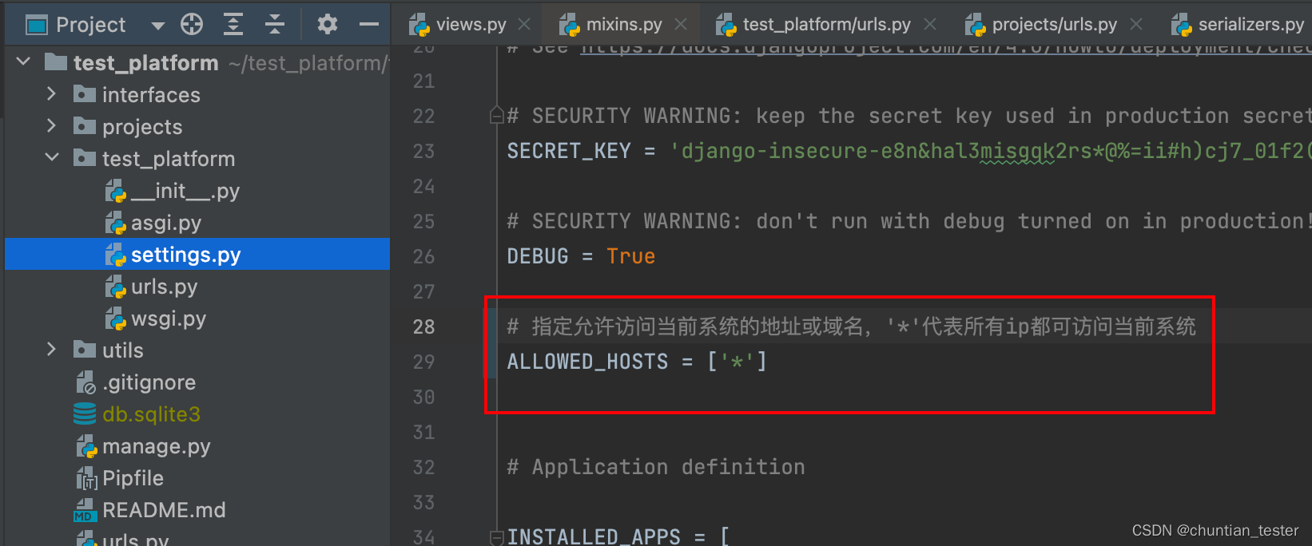
Task: Switch to the projects/urls.py tab
Action: tap(1055, 25)
